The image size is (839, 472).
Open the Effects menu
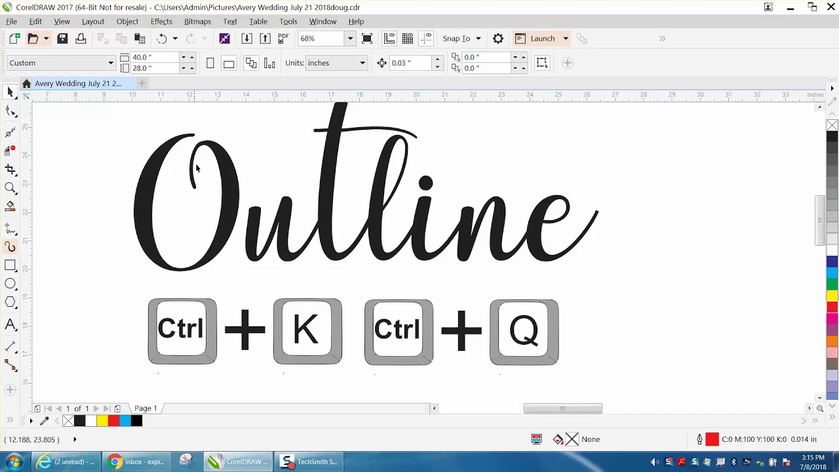click(x=161, y=22)
